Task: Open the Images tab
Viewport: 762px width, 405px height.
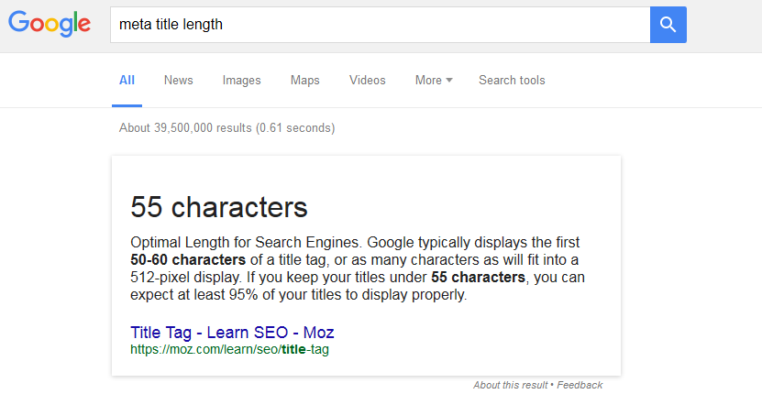Action: (241, 80)
